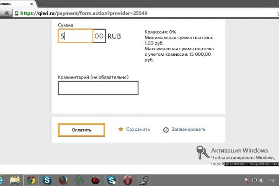The height and width of the screenshot is (186, 279).
Task: Click the clock icon beside Запланировать
Action: tap(166, 130)
